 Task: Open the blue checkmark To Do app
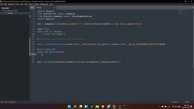point(92,107)
